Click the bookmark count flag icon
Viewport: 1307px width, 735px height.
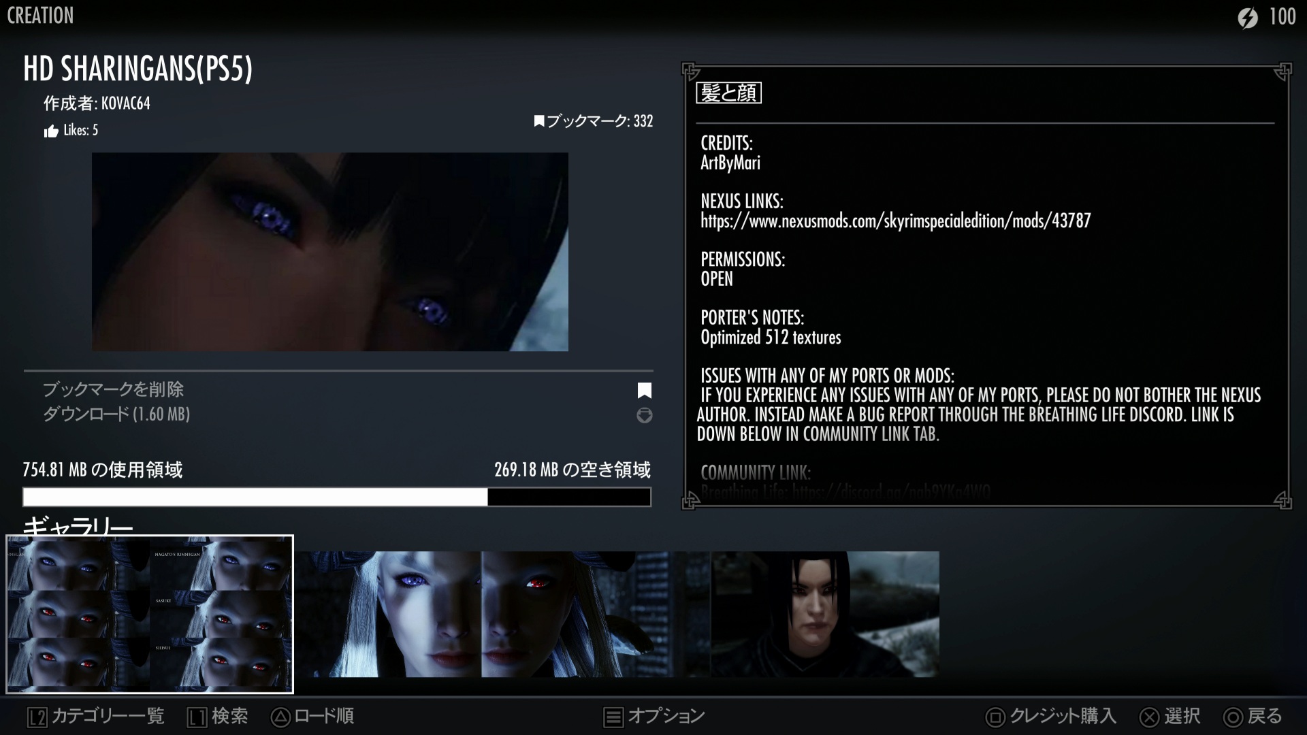coord(539,122)
